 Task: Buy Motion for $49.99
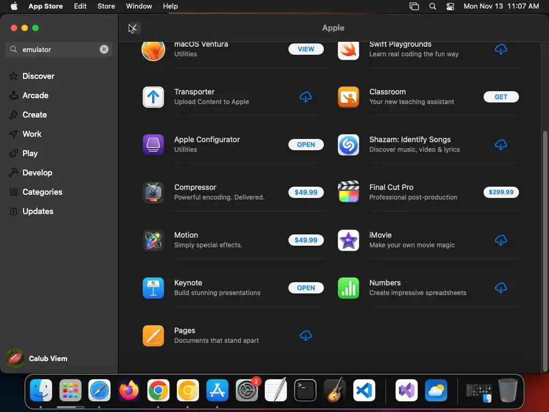point(306,240)
